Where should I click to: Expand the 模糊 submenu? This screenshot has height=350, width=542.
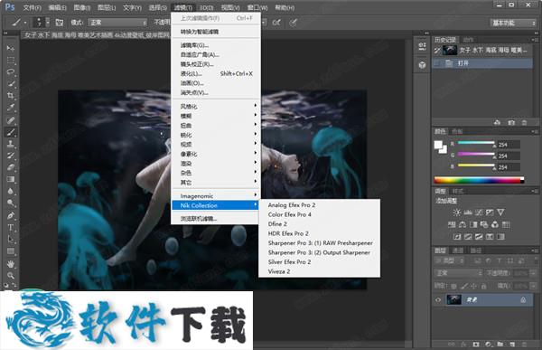click(216, 116)
